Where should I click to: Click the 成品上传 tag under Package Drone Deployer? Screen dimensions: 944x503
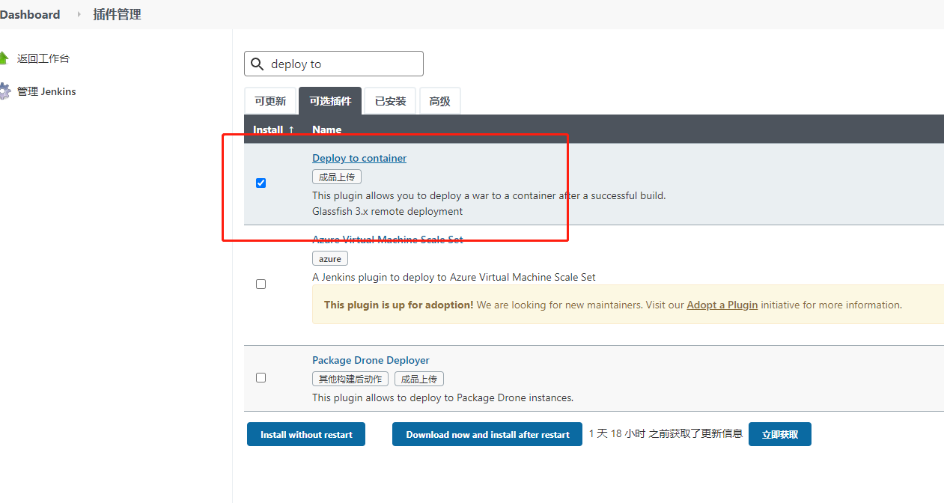(x=419, y=379)
